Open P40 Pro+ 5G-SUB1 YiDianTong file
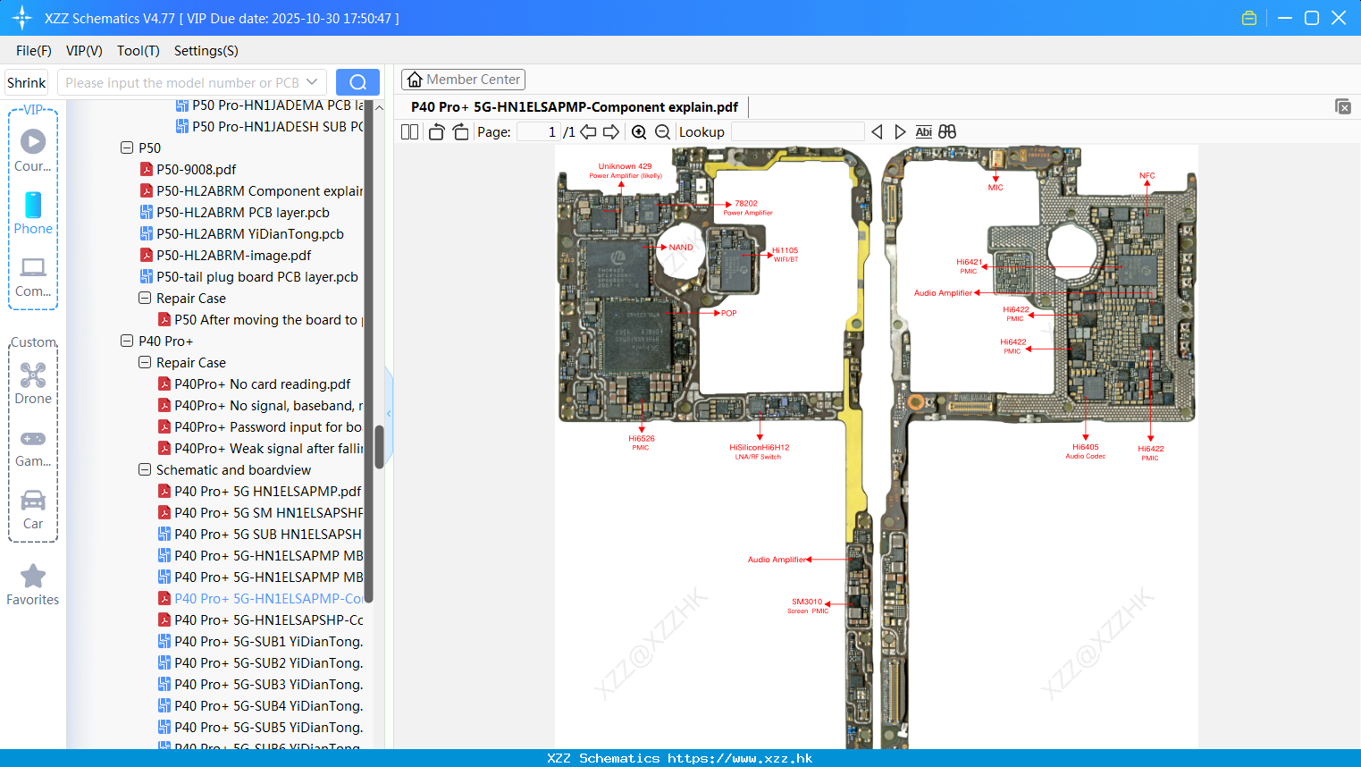 tap(261, 641)
